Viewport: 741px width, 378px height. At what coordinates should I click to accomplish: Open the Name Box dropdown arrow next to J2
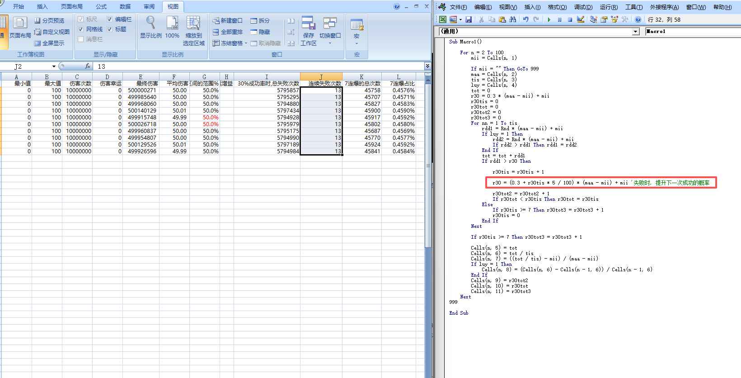(x=54, y=66)
